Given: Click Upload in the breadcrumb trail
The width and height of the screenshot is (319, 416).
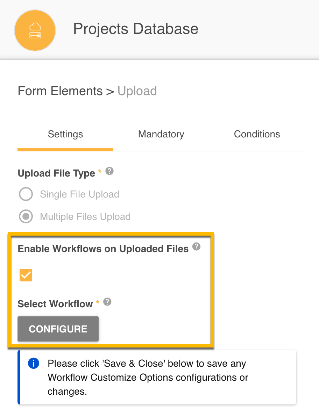Looking at the screenshot, I should coord(137,91).
